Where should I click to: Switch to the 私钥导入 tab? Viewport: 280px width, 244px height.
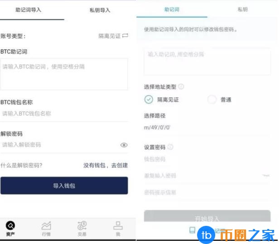[x=100, y=10]
